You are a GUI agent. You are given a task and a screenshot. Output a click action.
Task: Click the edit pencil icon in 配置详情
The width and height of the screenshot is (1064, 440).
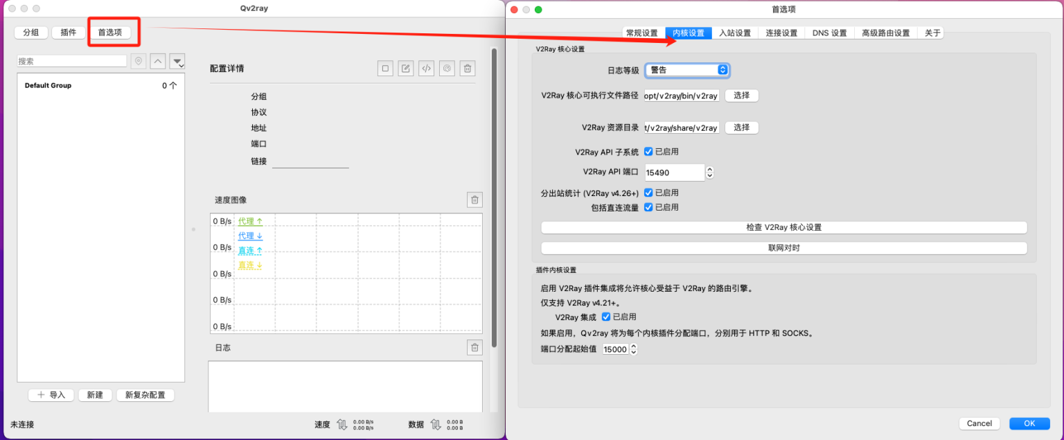click(x=406, y=68)
